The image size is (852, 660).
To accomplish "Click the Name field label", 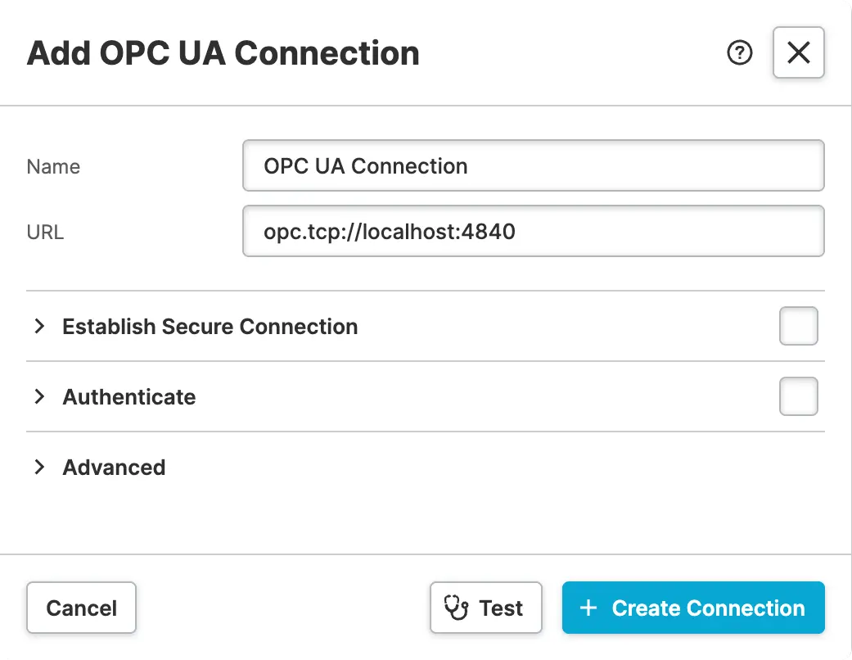I will (53, 167).
